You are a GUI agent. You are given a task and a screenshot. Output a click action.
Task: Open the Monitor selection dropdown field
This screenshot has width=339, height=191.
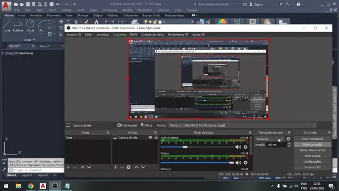208,125
